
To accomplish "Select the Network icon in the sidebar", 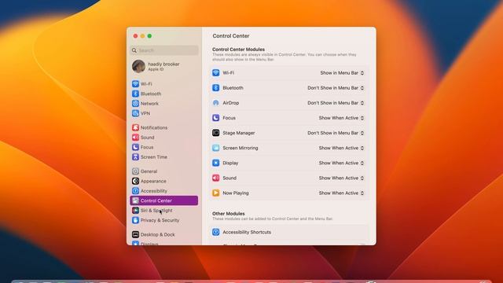I will tap(135, 103).
